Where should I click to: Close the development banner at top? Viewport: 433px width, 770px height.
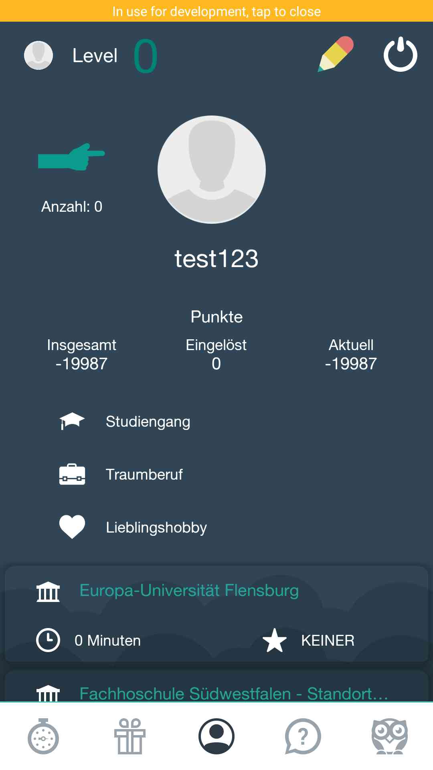pyautogui.click(x=216, y=11)
